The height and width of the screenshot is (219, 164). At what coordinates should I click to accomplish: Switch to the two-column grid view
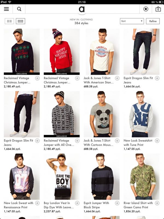click(9, 21)
